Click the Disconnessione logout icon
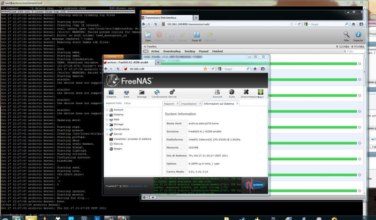 tap(246, 94)
